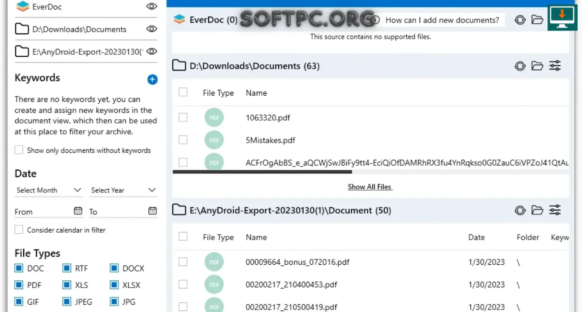Open E:\AnyDroid-Export folder icon
582x312 pixels.
coord(537,210)
